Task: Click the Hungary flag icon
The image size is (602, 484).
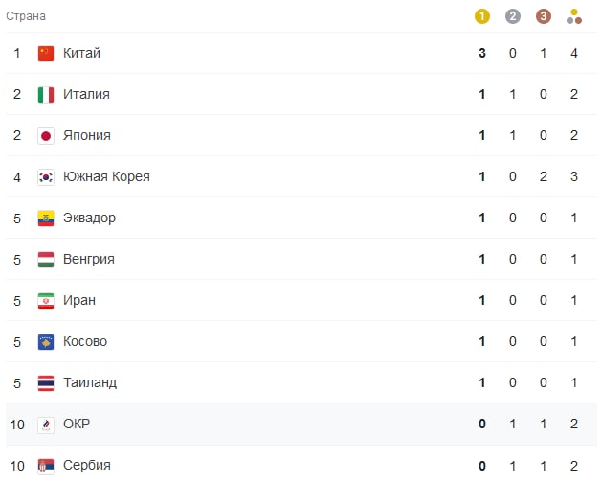Action: pos(46,260)
